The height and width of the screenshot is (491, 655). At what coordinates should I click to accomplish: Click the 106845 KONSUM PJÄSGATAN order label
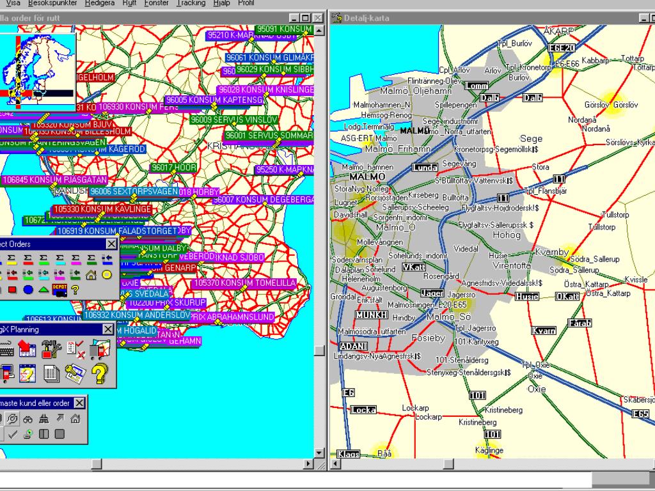tap(54, 180)
